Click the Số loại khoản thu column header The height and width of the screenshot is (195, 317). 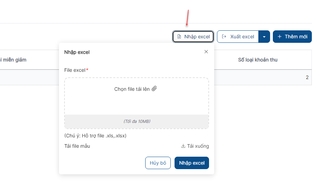tap(258, 60)
